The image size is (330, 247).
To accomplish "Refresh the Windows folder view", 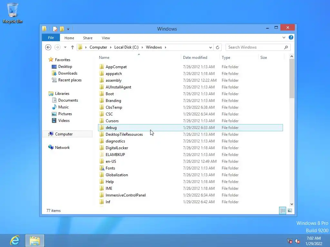I will (x=218, y=48).
